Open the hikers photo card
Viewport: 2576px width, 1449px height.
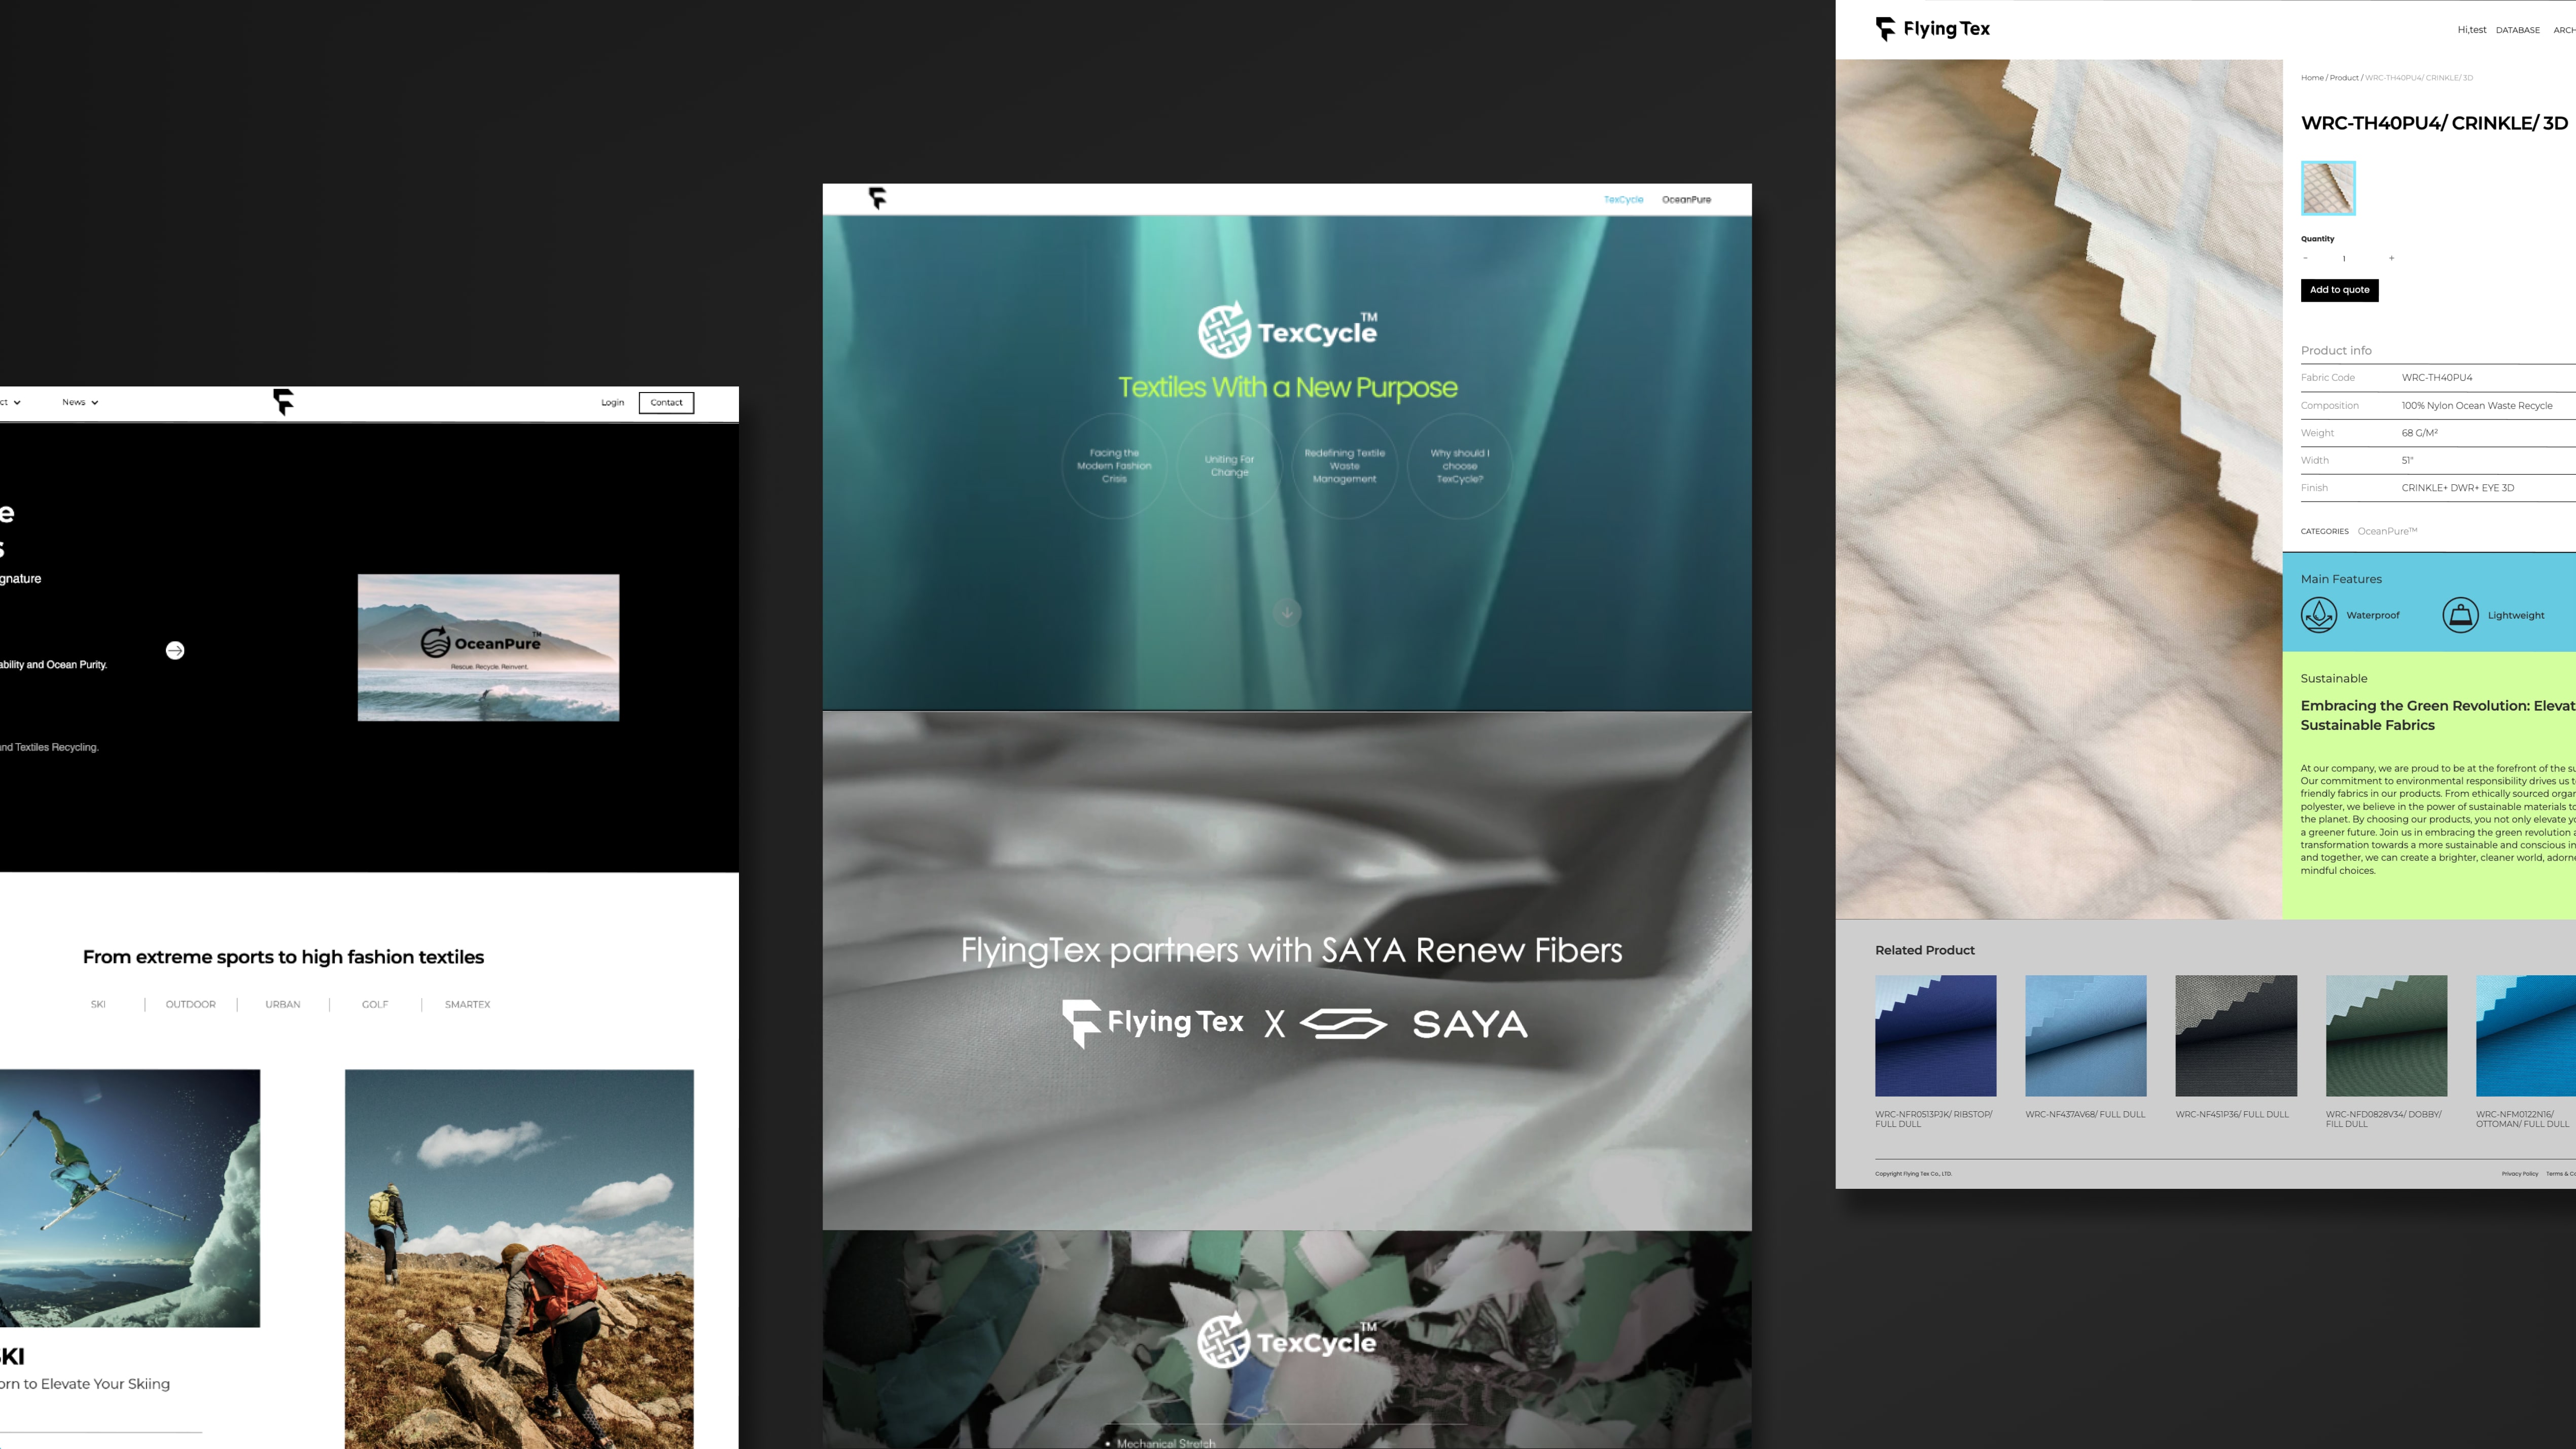(519, 1259)
